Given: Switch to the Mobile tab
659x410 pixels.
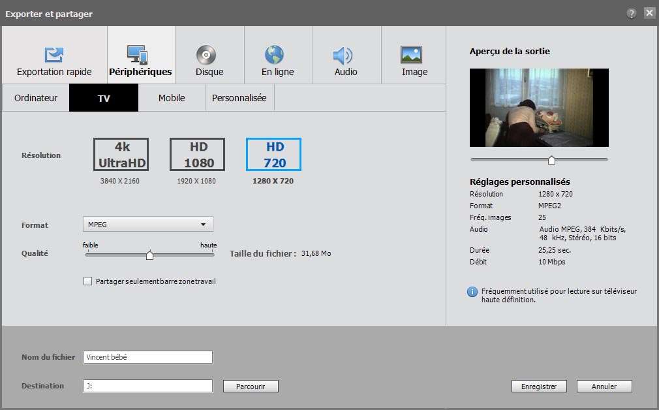Looking at the screenshot, I should tap(172, 98).
